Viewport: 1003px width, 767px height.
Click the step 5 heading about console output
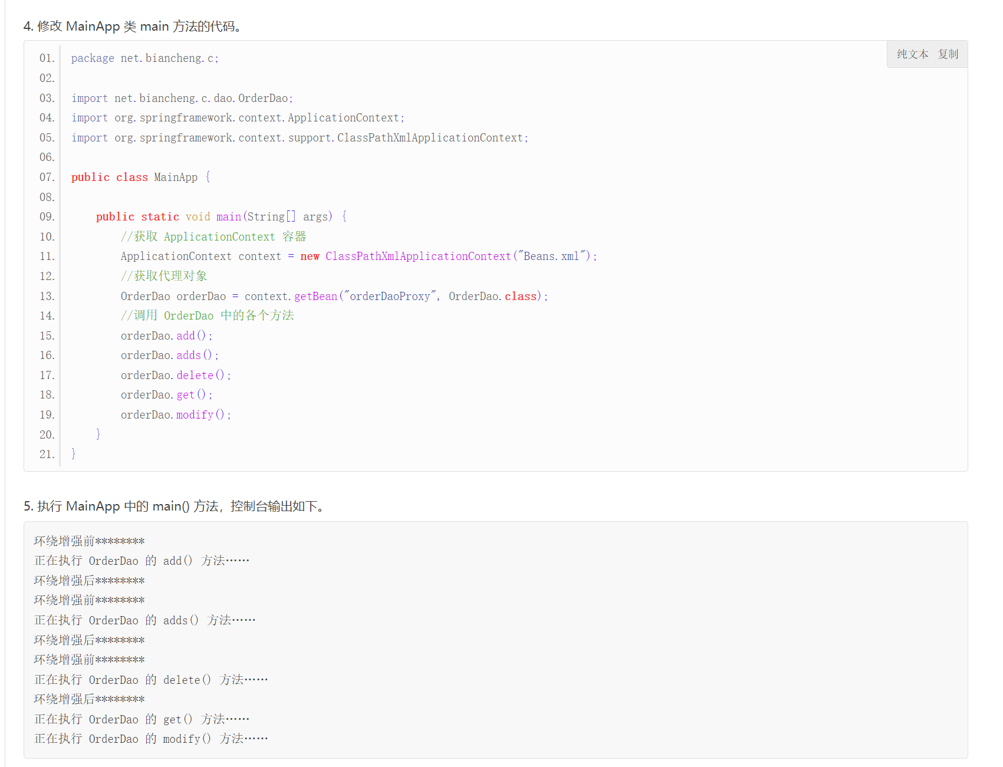point(174,506)
